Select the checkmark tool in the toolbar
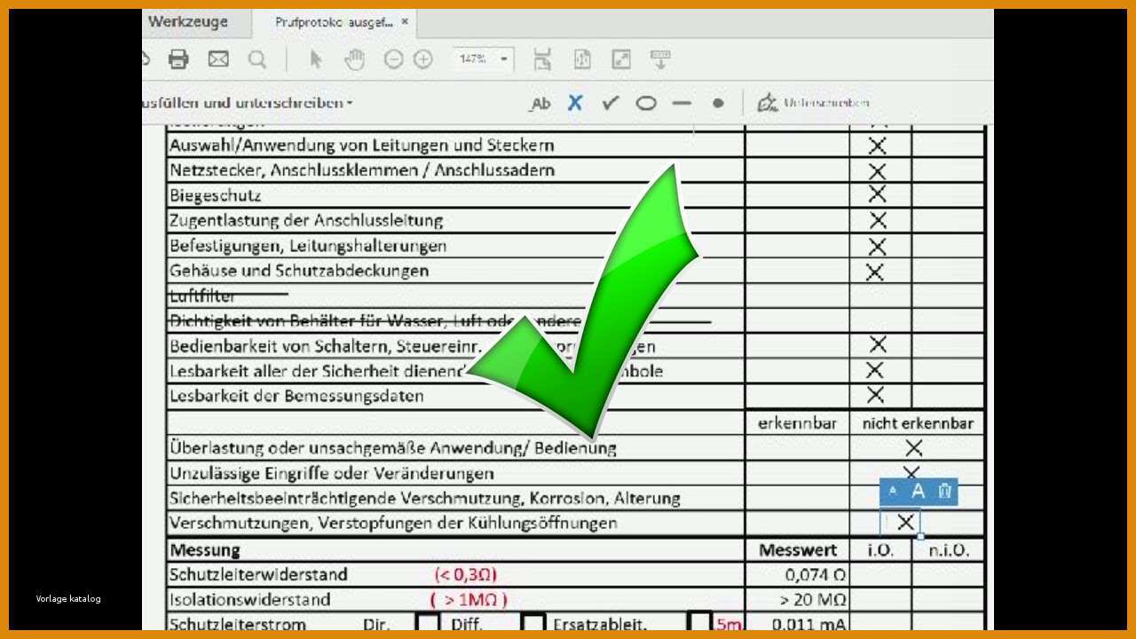The height and width of the screenshot is (639, 1136). [610, 103]
